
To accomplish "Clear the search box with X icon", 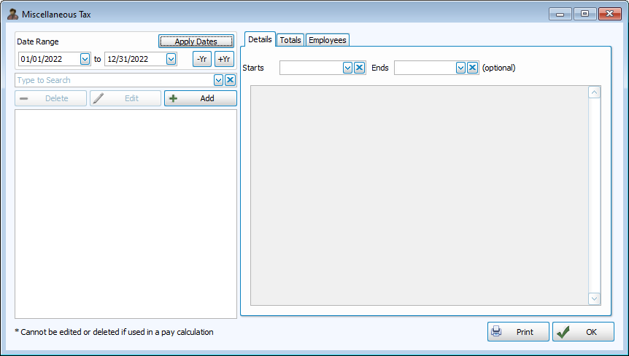I will 230,80.
